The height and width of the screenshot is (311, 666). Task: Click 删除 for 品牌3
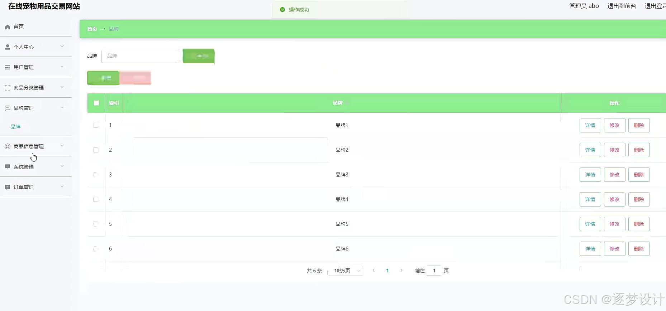tap(639, 175)
